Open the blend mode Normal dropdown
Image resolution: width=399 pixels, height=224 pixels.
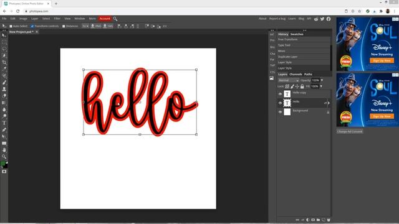click(288, 80)
